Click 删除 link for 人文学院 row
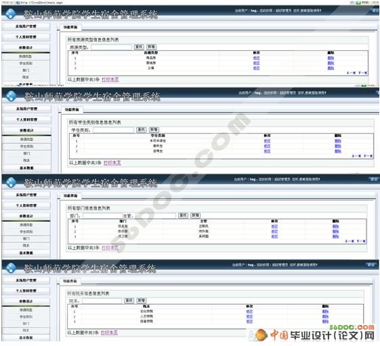 (325, 317)
